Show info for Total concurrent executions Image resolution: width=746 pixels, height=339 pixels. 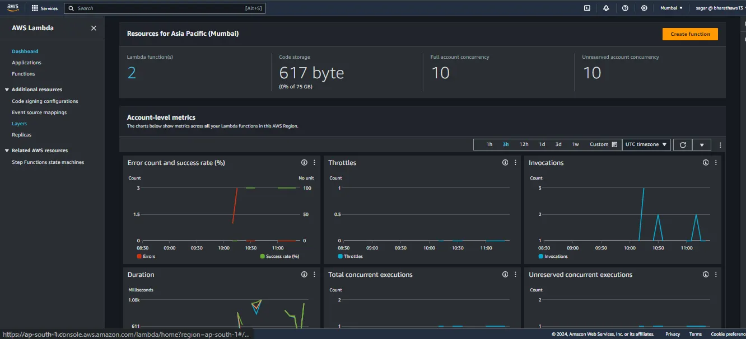(505, 275)
